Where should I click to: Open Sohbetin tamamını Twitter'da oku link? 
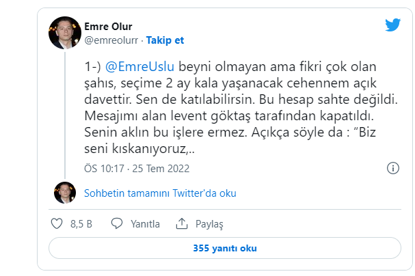pyautogui.click(x=160, y=193)
